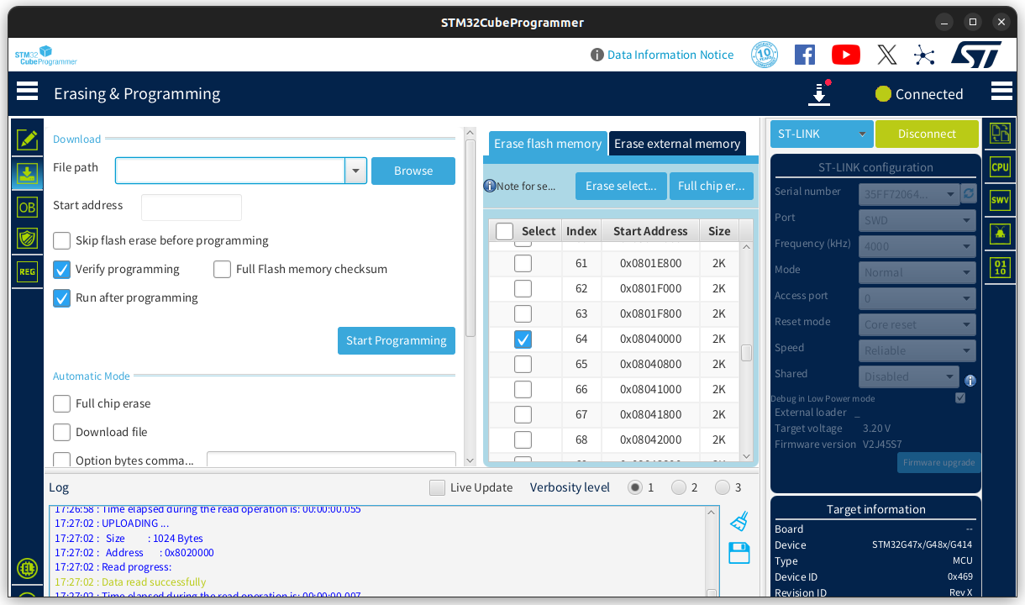Viewport: 1025px width, 605px height.
Task: Open the Facebook page icon
Action: pyautogui.click(x=805, y=55)
